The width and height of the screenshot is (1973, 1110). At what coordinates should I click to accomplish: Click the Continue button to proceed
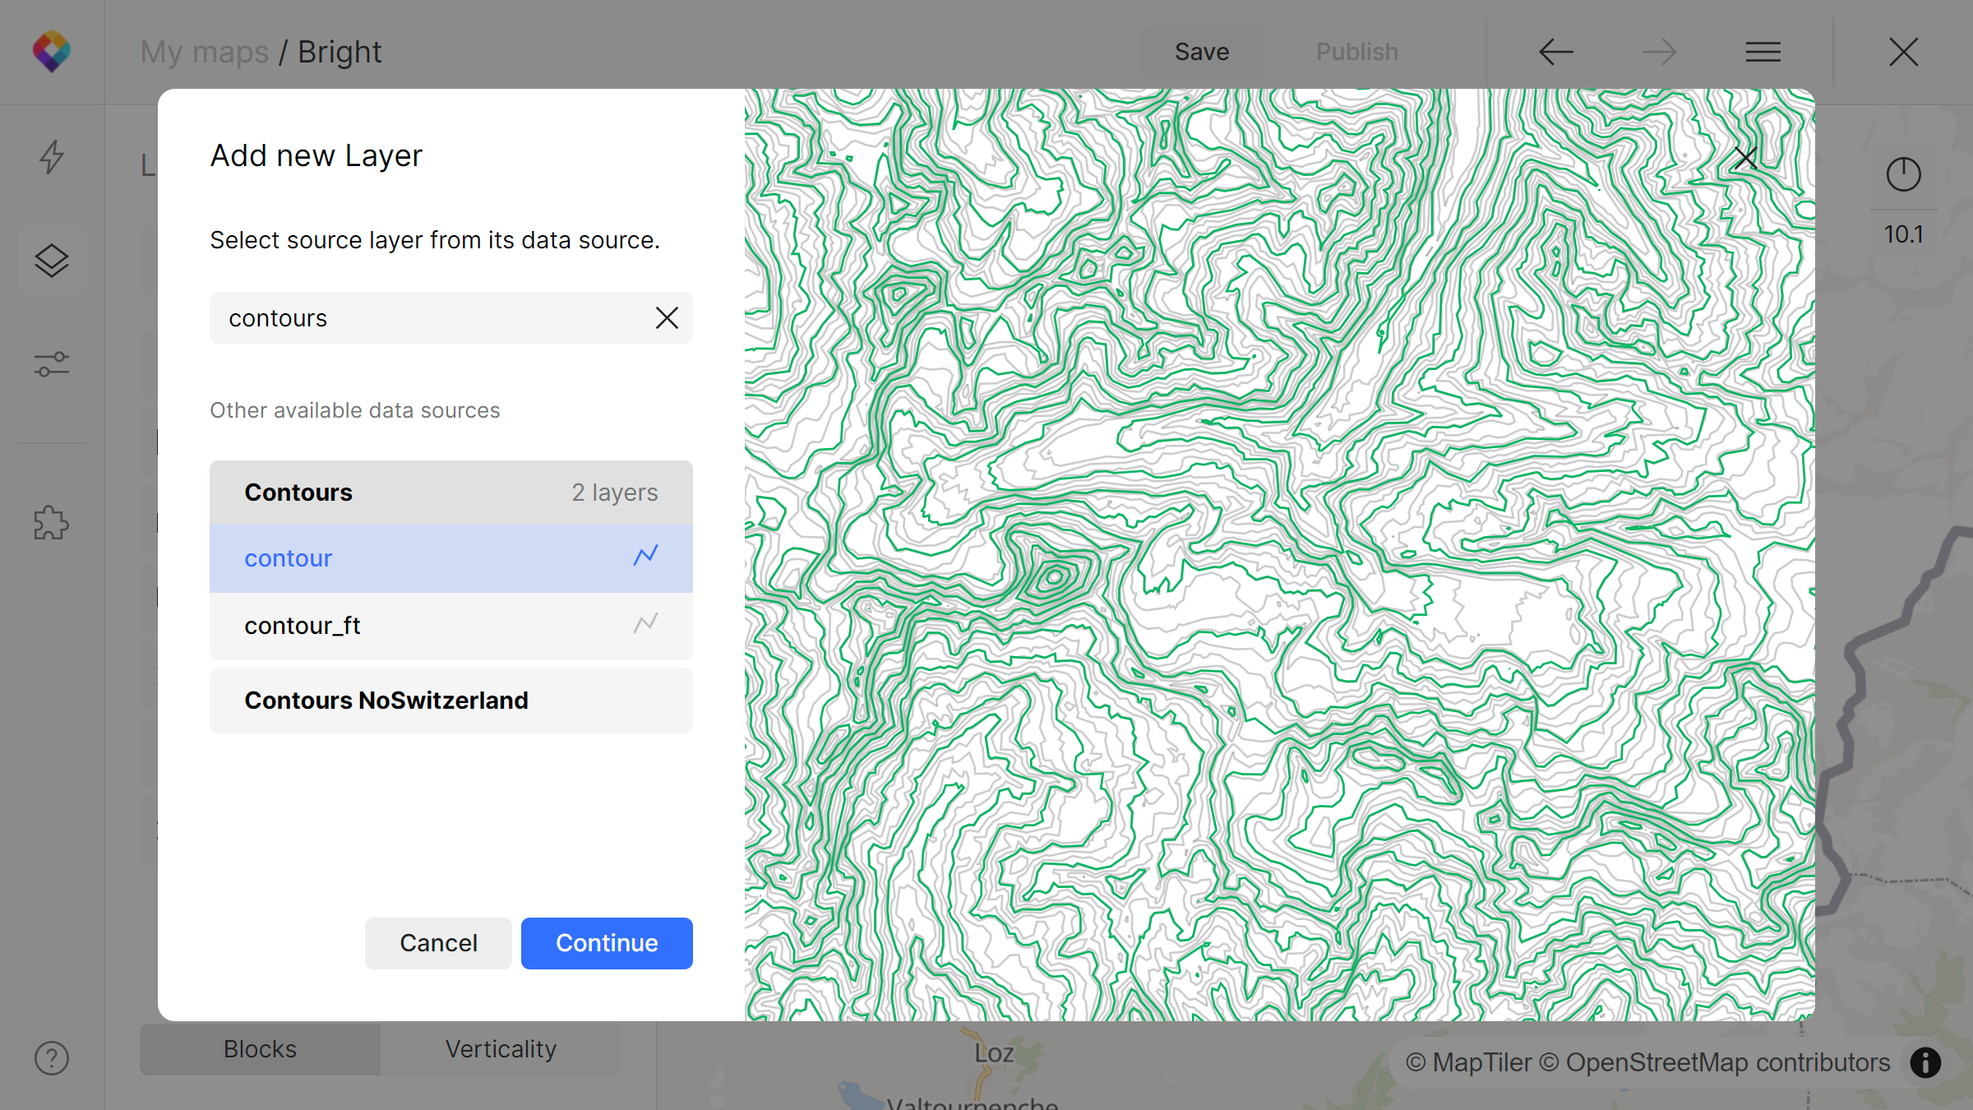click(x=606, y=942)
